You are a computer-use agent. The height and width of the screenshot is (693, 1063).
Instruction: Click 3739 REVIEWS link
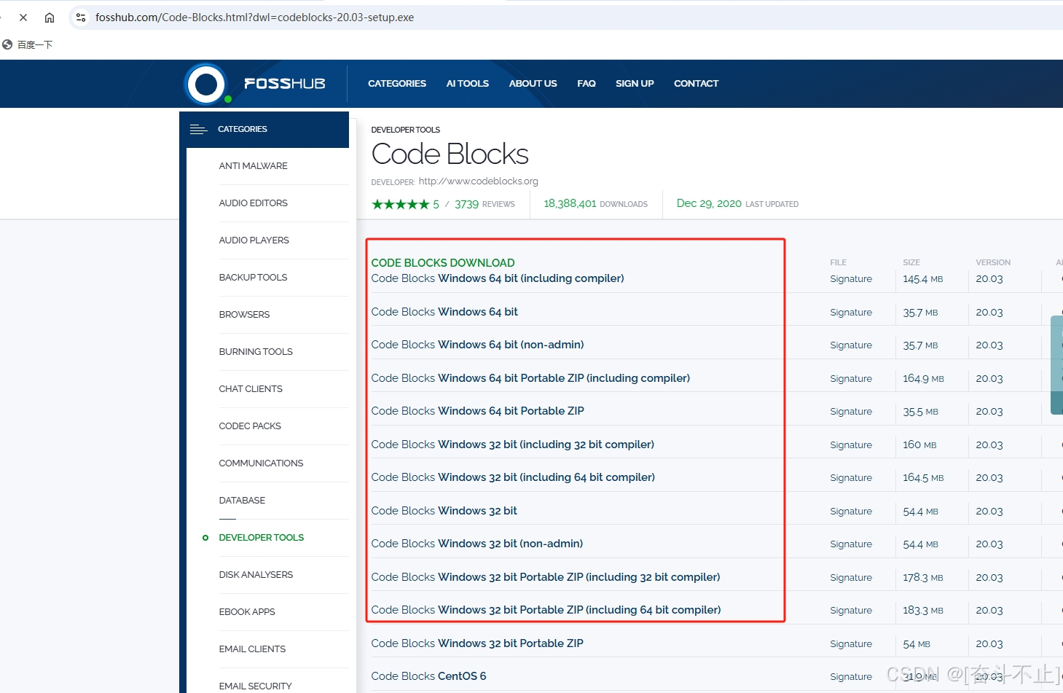(x=485, y=204)
